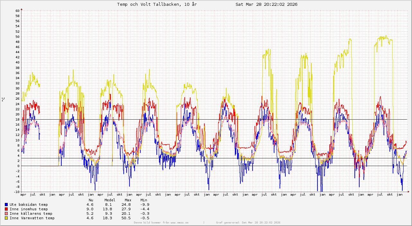Select the "Inne Varmvatten temp" legend label

pos(32,218)
